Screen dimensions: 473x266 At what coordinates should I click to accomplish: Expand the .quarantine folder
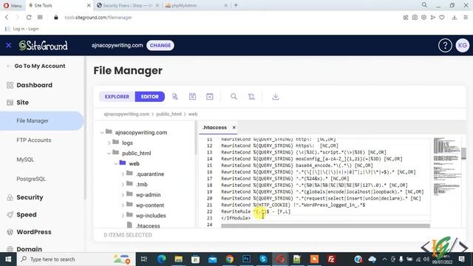123,174
